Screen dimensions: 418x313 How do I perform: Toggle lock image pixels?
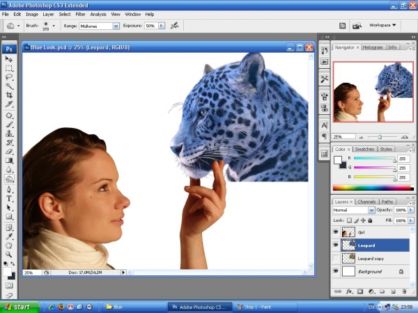coord(357,220)
